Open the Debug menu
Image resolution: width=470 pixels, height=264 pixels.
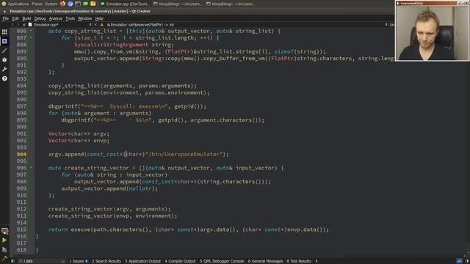[40, 18]
